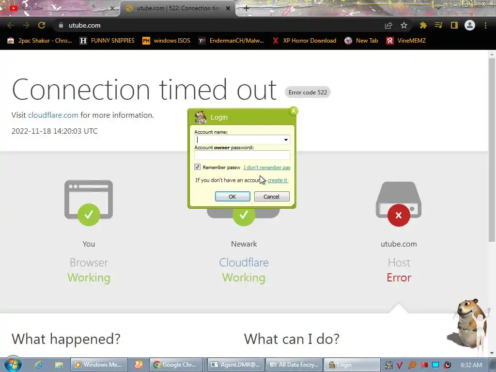The image size is (496, 372).
Task: Click the Error code 522 badge
Action: point(308,93)
